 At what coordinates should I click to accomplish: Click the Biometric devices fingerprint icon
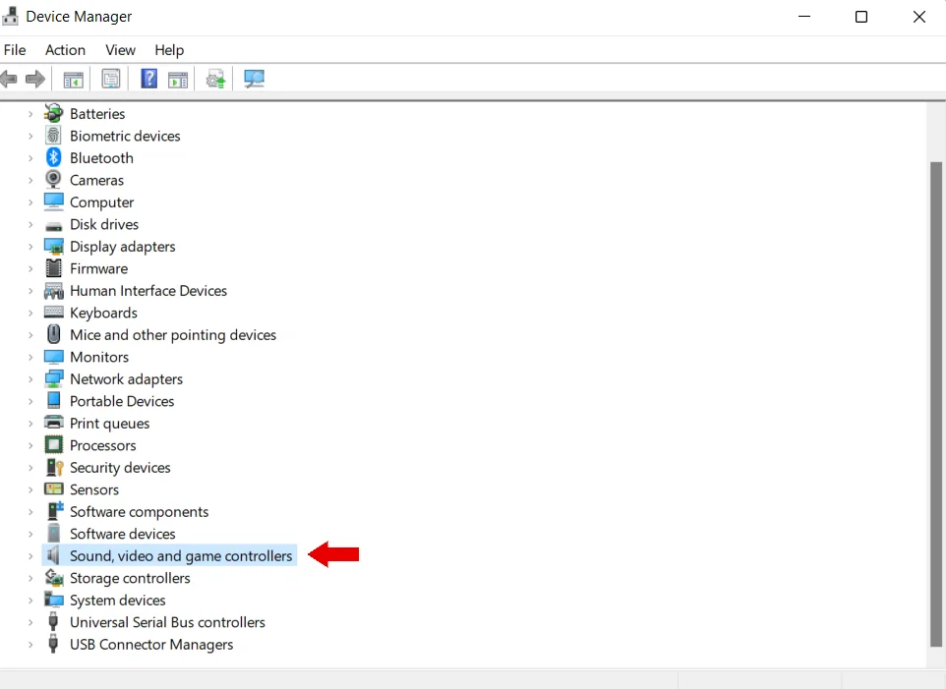[x=54, y=136]
